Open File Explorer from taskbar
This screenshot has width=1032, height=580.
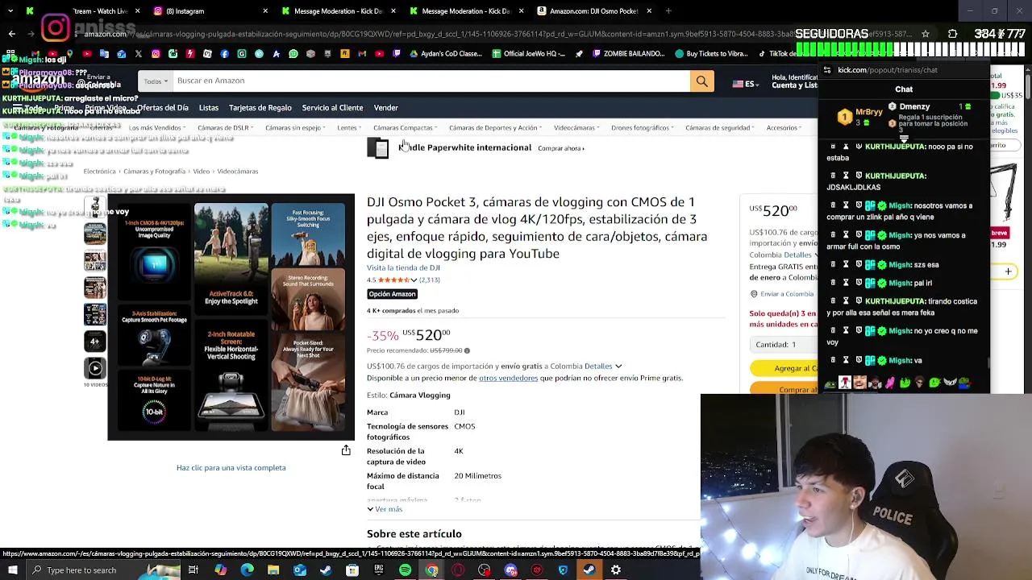click(273, 570)
